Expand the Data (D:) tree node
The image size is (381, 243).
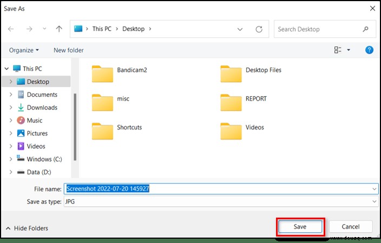coord(11,172)
